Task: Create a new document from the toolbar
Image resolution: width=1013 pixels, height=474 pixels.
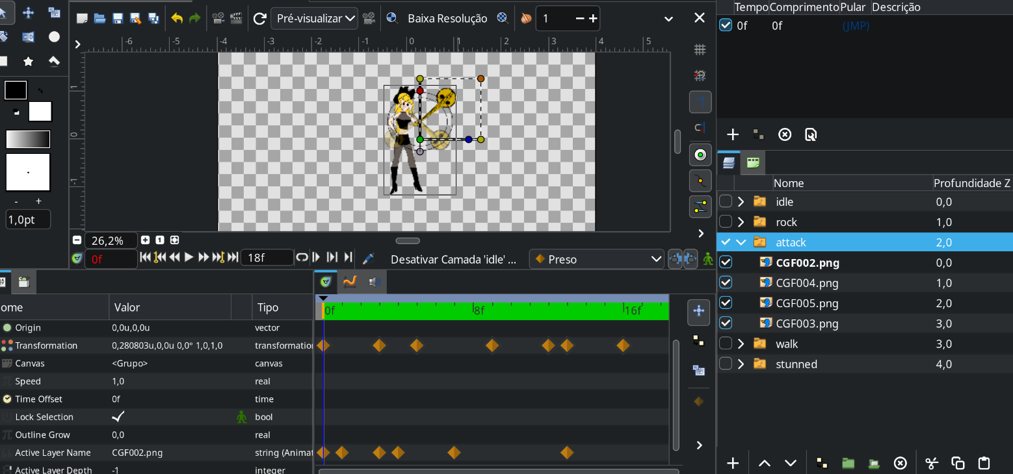Action: 82,18
